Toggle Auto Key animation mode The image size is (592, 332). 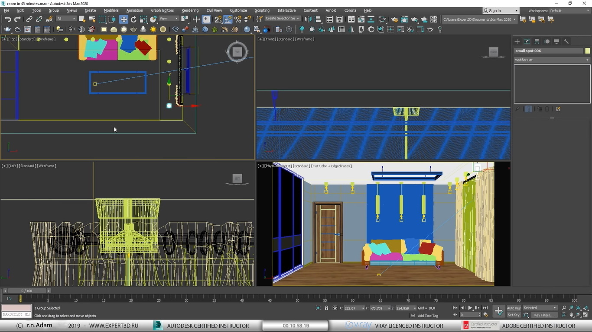coord(514,308)
